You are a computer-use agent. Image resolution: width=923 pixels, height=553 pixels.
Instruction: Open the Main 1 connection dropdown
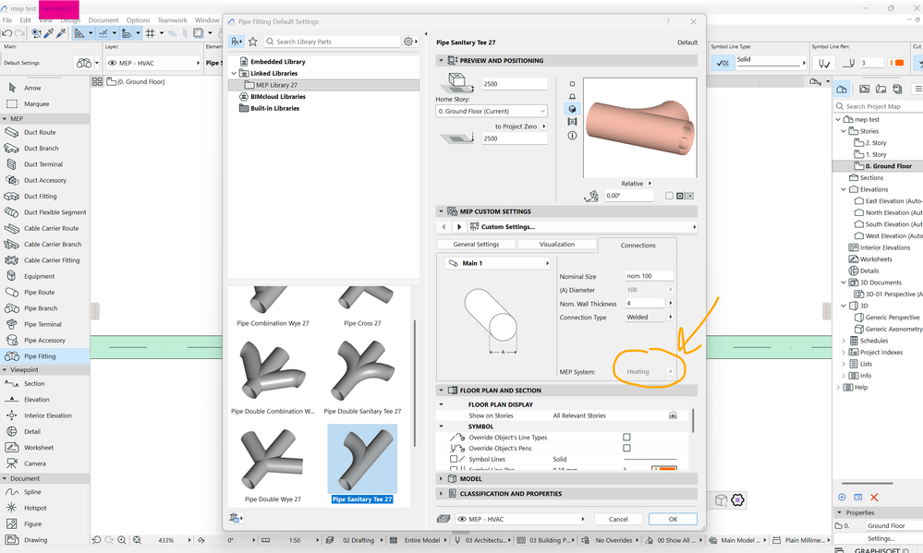498,263
